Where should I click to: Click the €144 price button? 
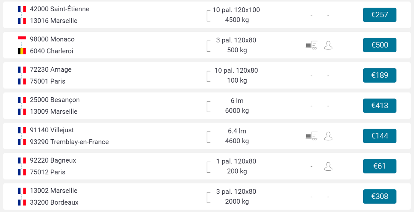[x=379, y=136]
